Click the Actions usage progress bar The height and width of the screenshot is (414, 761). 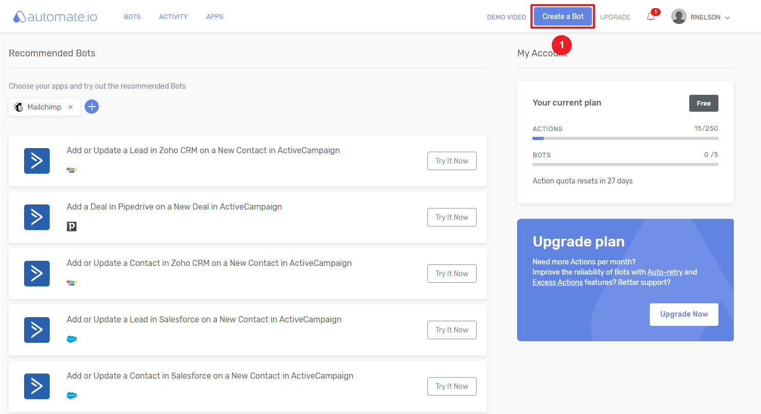[x=625, y=138]
